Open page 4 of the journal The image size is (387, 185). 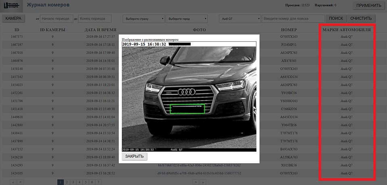79,182
